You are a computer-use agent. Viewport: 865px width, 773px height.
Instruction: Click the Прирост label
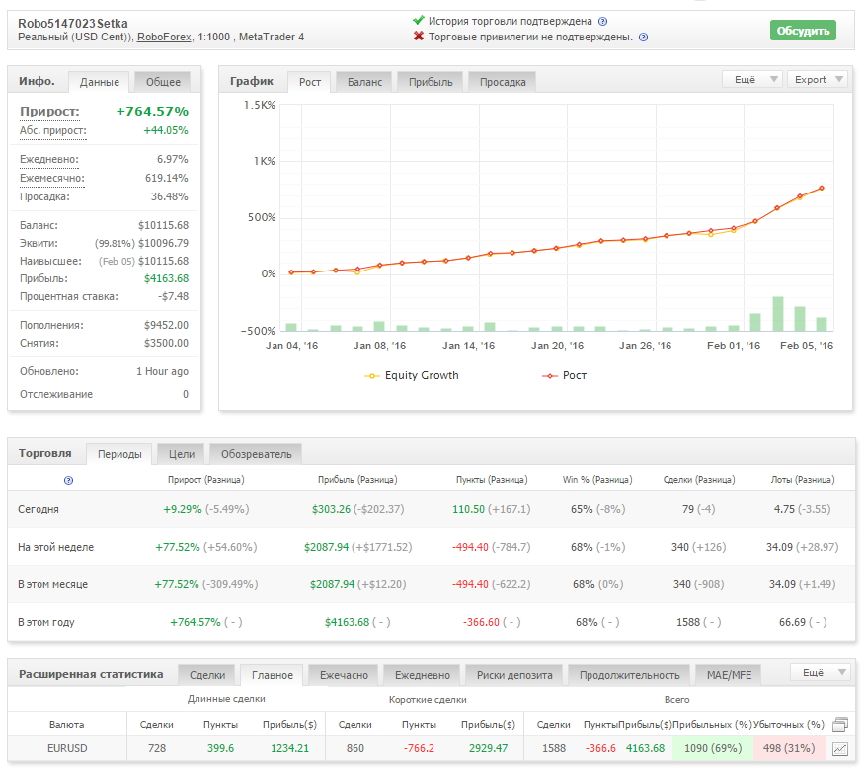coord(49,112)
